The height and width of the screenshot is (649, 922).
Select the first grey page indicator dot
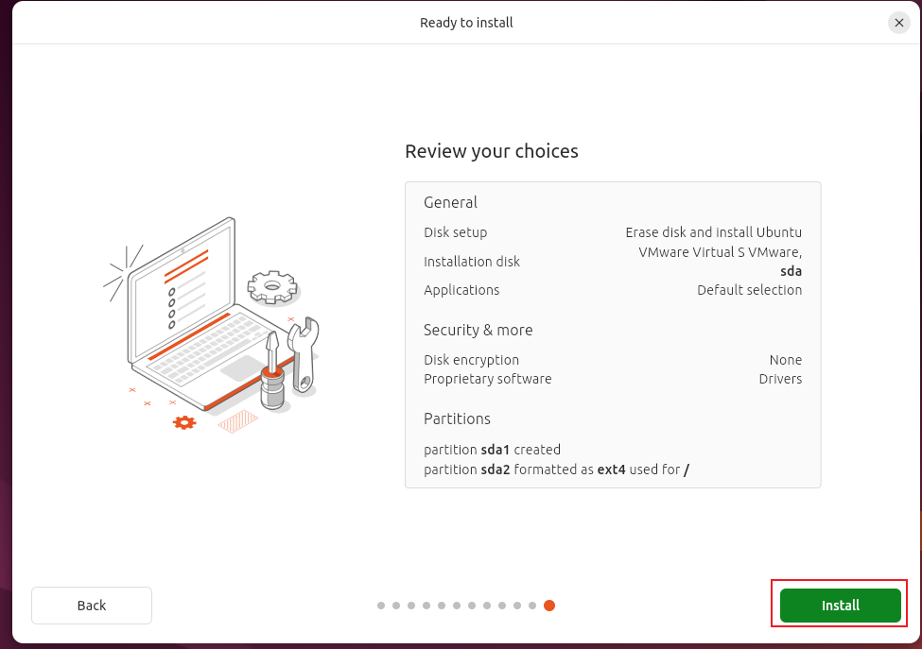tap(381, 606)
